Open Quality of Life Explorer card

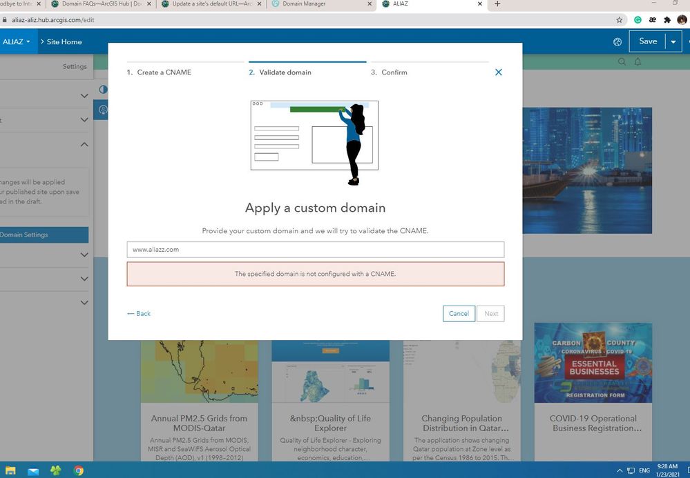(330, 401)
